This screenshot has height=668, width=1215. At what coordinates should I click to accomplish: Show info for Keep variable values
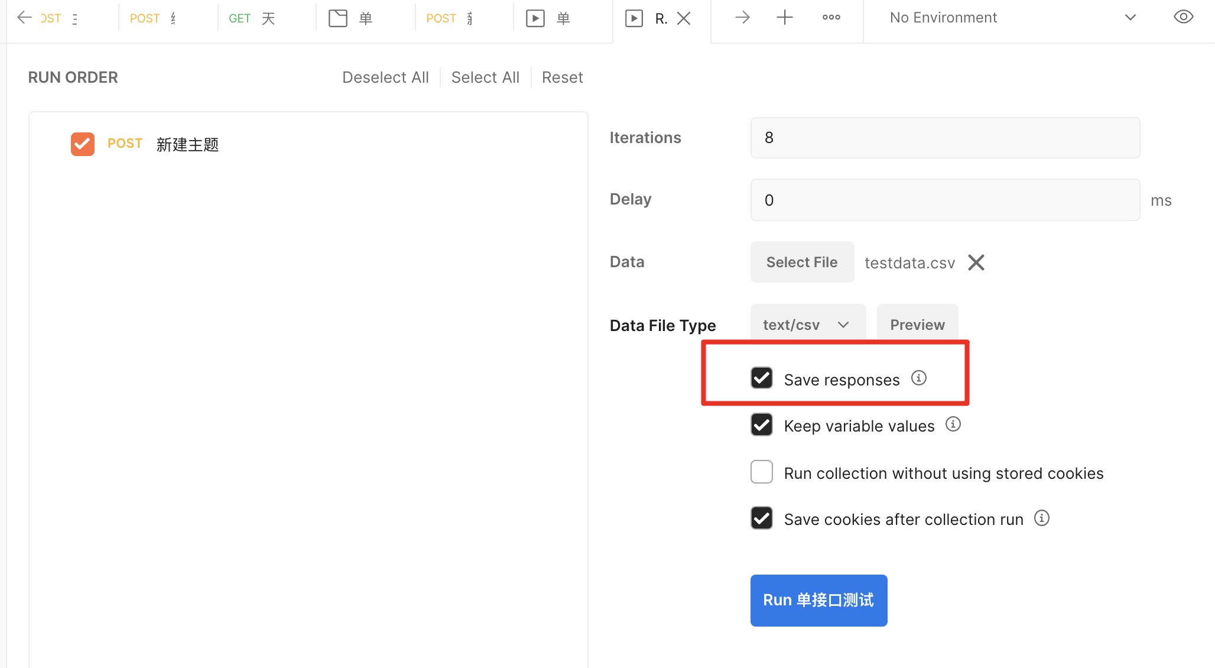[x=953, y=424]
